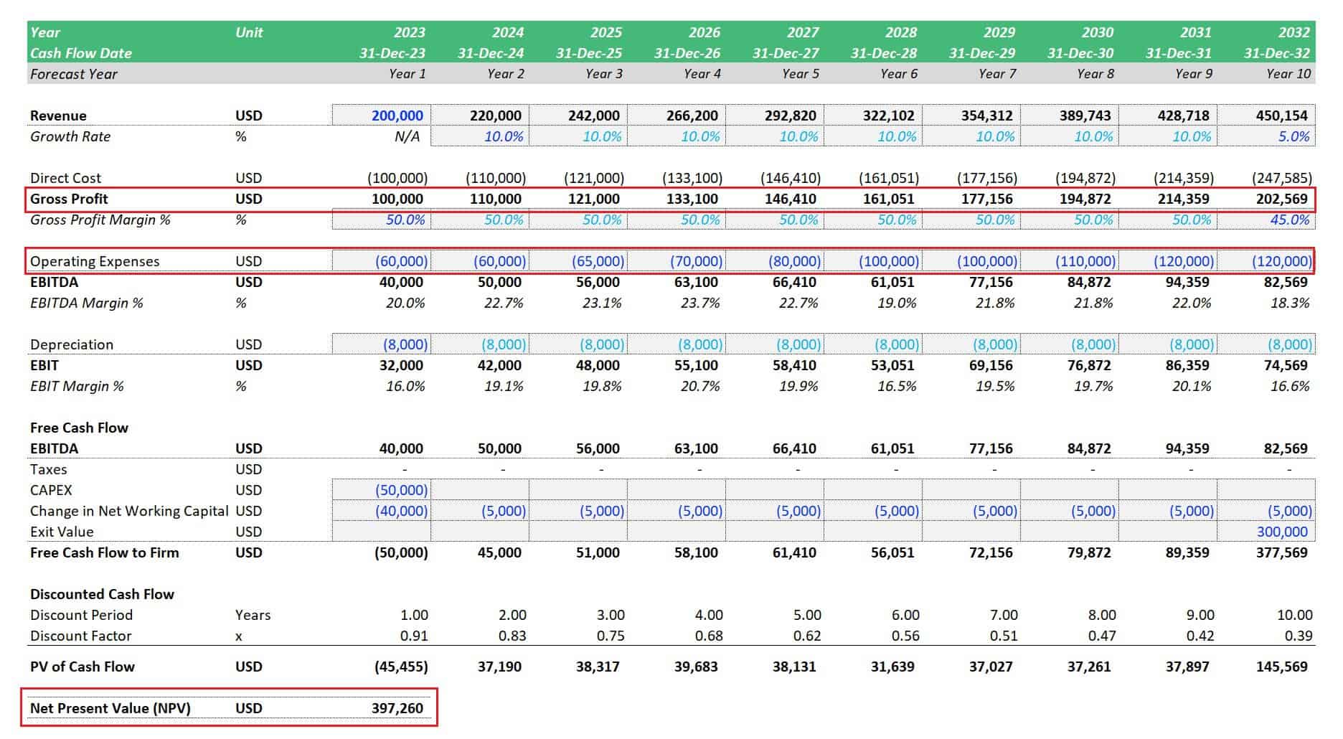Click the Year 5 forecast cell
Viewport: 1343px width, 739px height.
click(x=800, y=74)
